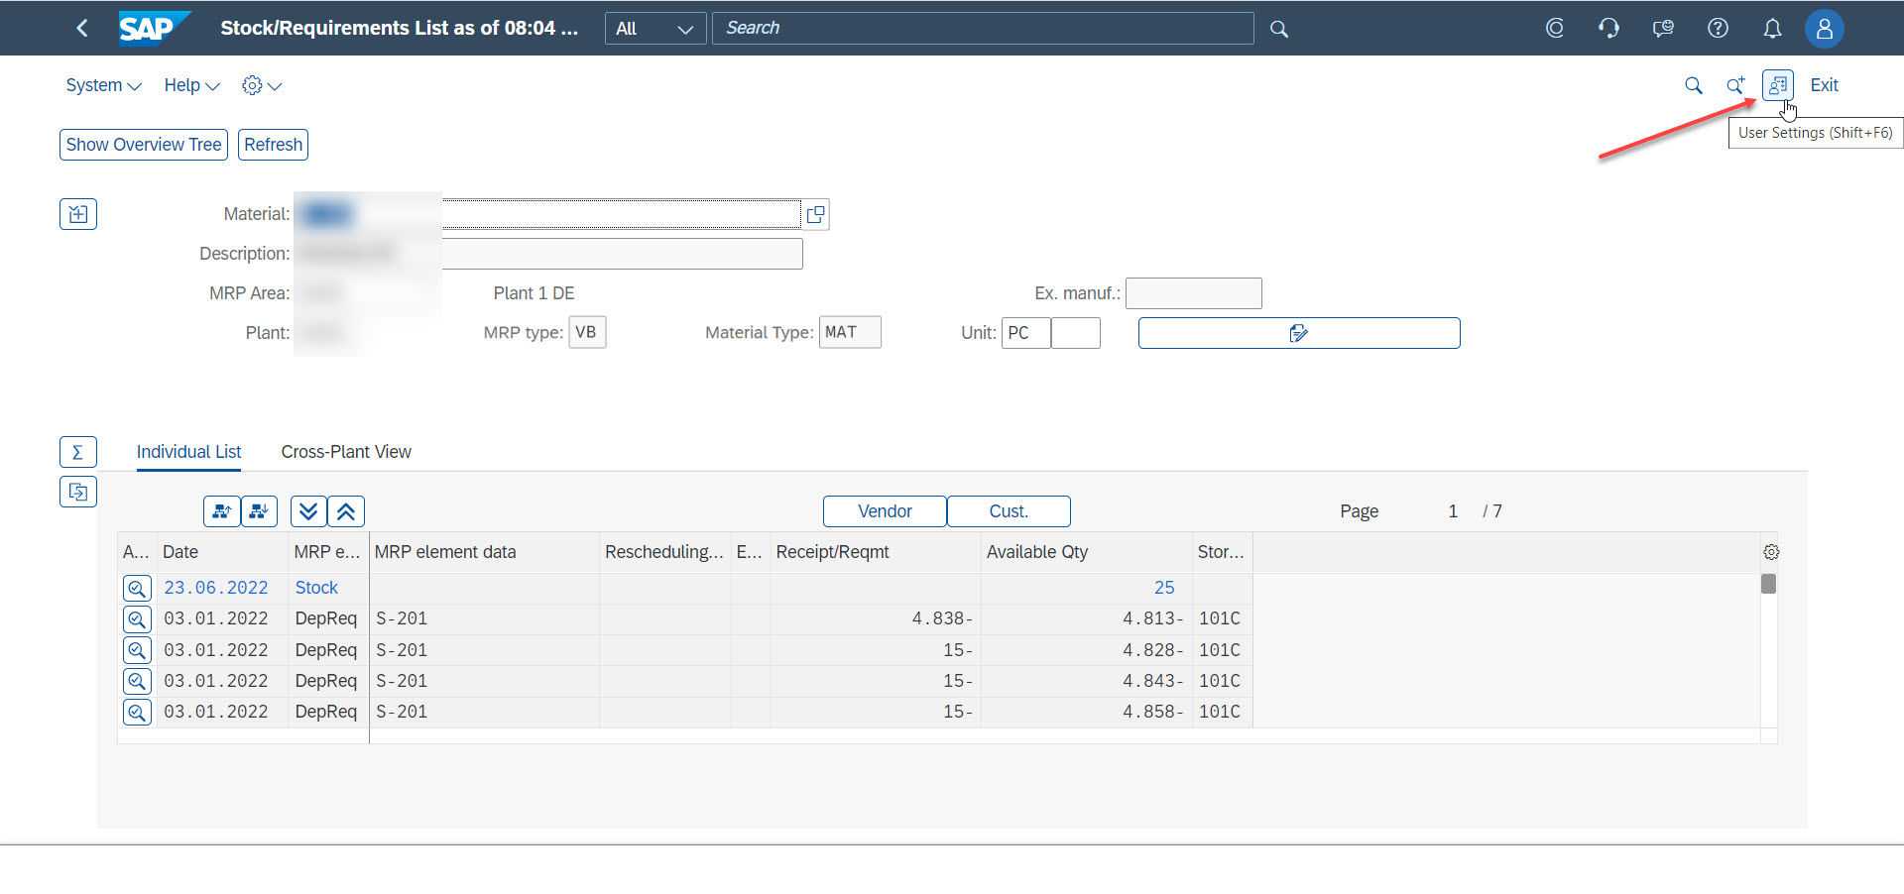Click the magnifier beside the Search field
Viewport: 1904px width, 894px height.
tap(1279, 29)
